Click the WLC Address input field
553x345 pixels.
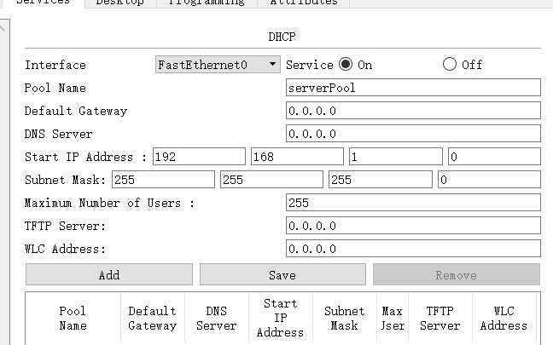coord(413,249)
